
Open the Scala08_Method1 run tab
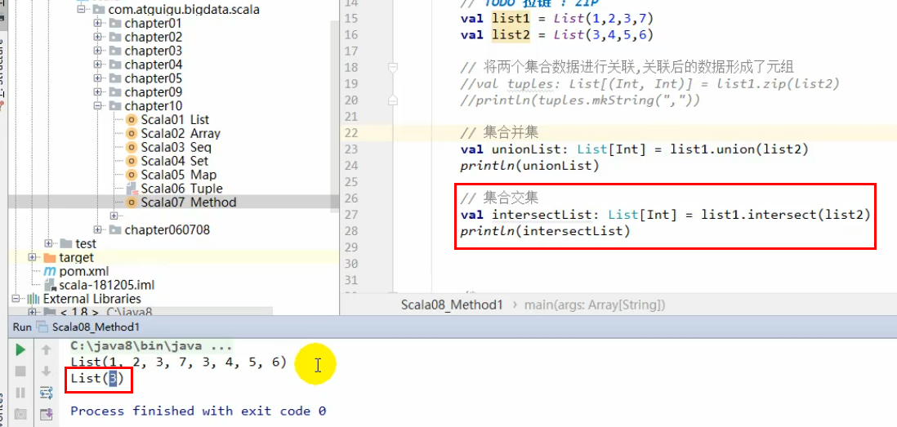(x=96, y=327)
